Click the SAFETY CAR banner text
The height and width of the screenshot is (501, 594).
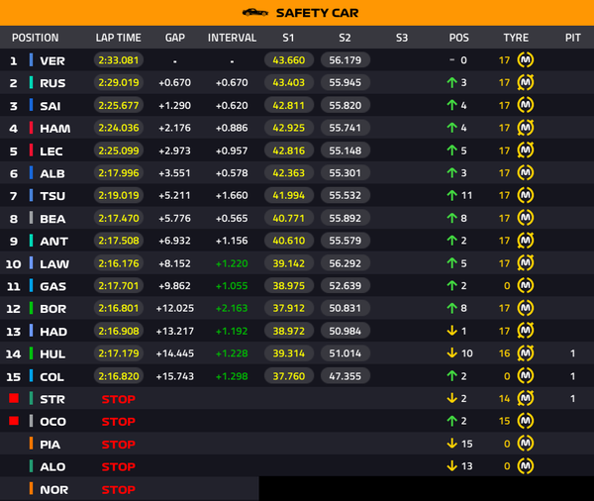[x=317, y=13]
